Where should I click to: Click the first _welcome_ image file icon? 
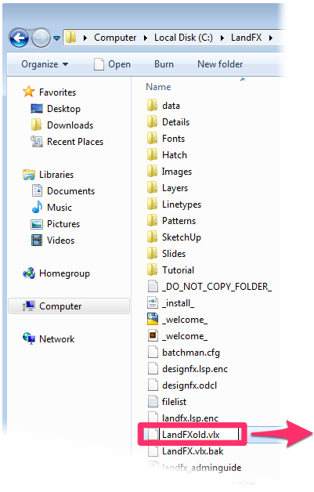pyautogui.click(x=153, y=319)
